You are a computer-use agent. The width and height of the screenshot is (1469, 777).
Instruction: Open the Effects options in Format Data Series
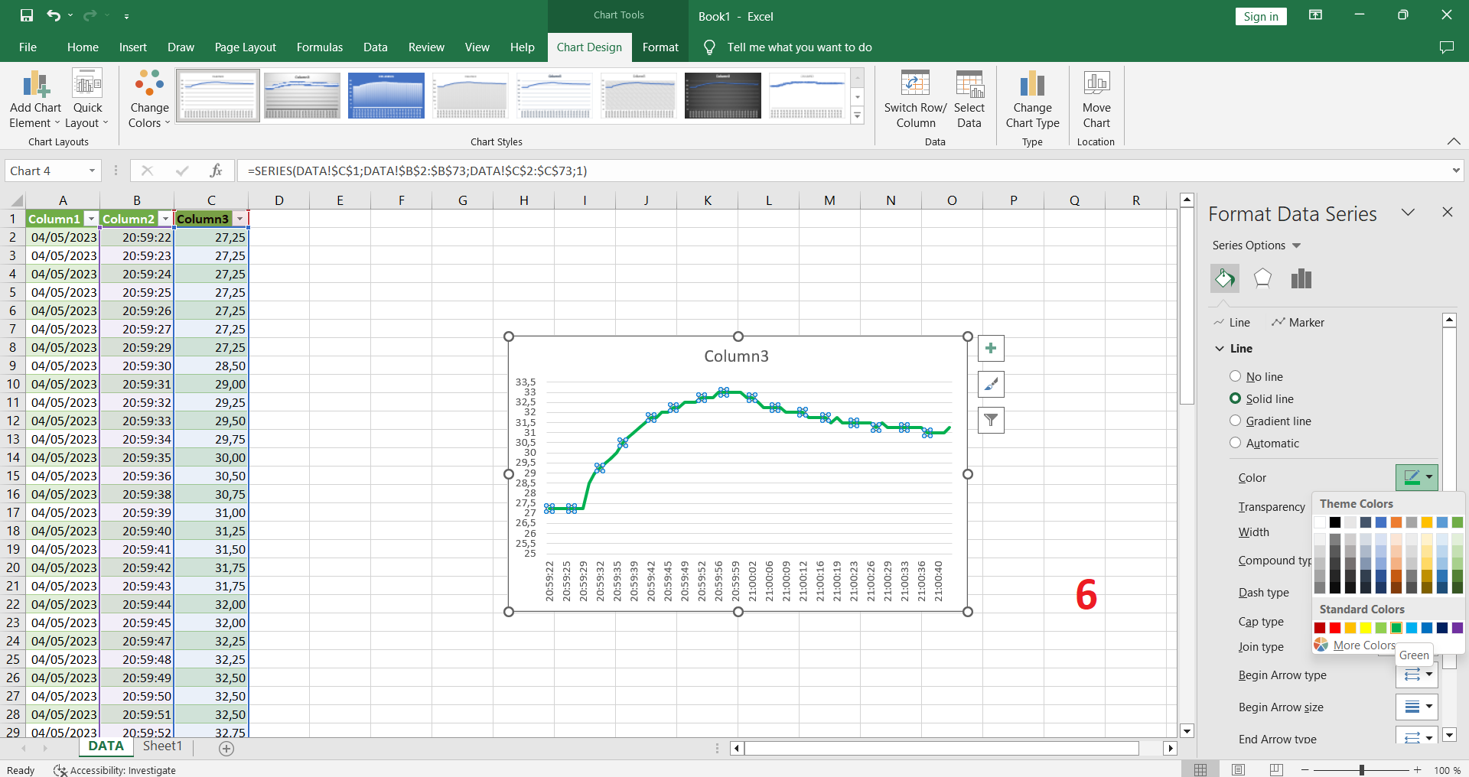click(1262, 278)
